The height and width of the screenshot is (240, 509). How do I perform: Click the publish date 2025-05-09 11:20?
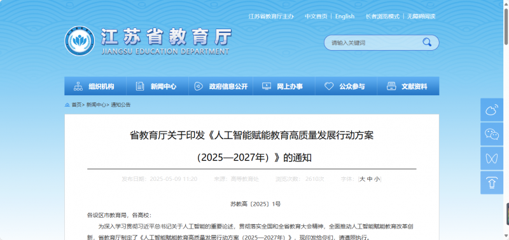point(173,179)
